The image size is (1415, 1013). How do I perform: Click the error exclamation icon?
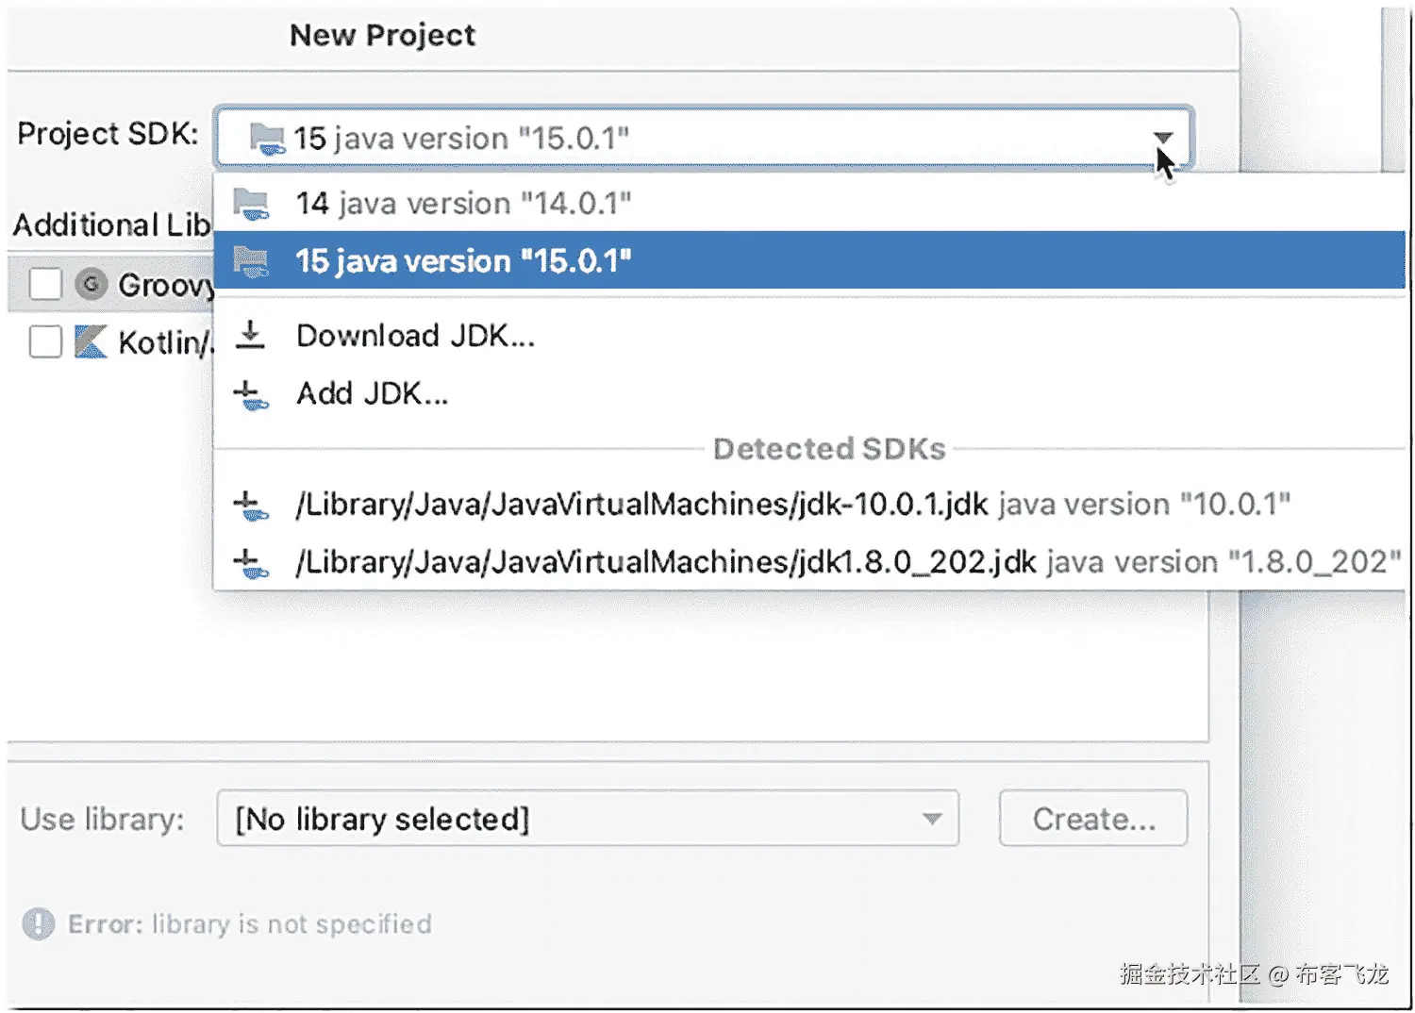pos(38,924)
